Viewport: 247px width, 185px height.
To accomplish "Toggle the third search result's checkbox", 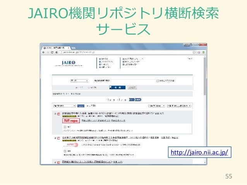I will pyautogui.click(x=55, y=162).
